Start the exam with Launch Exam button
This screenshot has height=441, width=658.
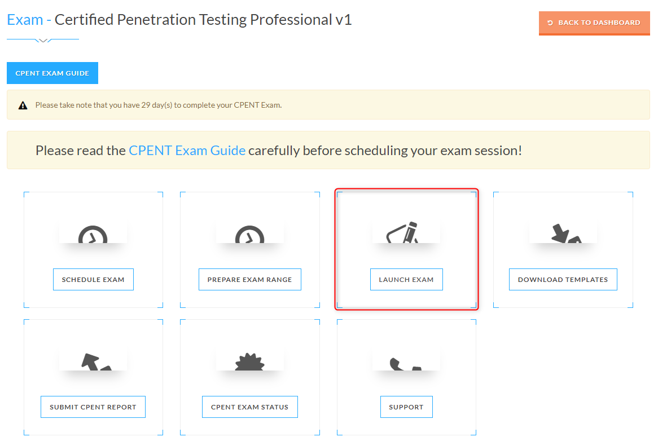[406, 280]
